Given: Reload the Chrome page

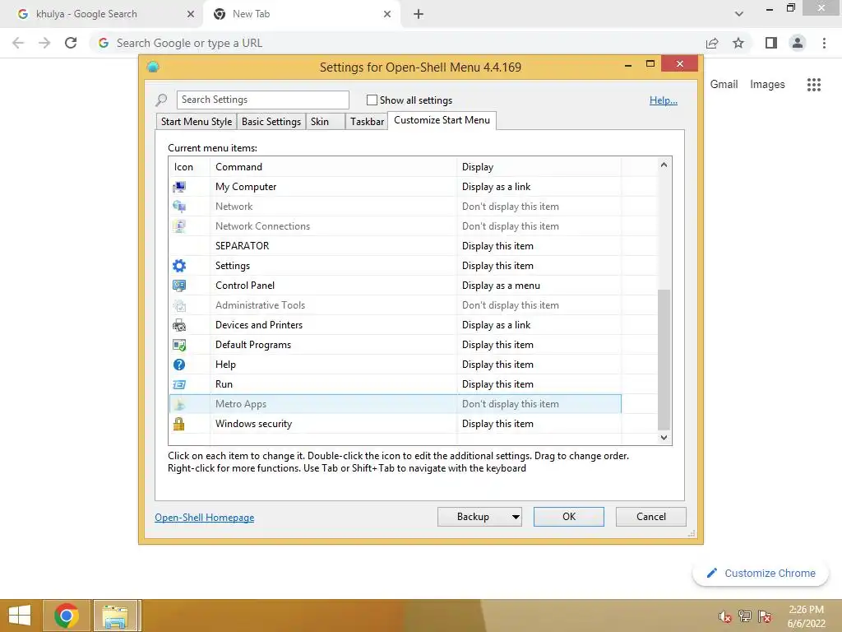Looking at the screenshot, I should (x=71, y=43).
